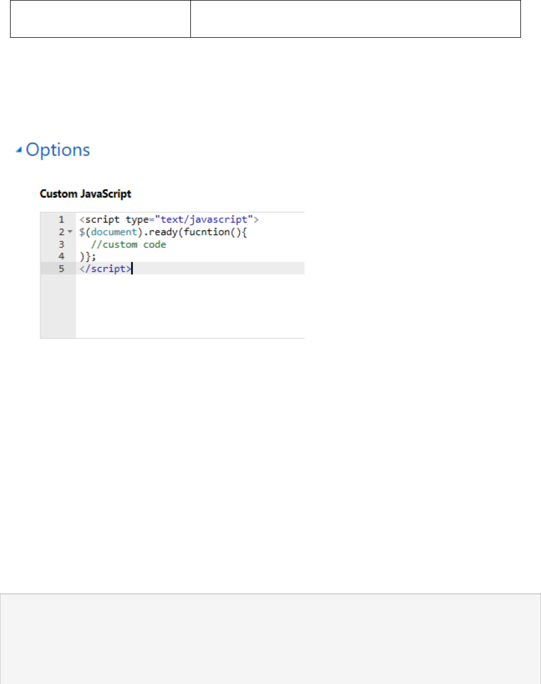Click line number 3 in the gutter
The width and height of the screenshot is (541, 684).
(x=61, y=244)
